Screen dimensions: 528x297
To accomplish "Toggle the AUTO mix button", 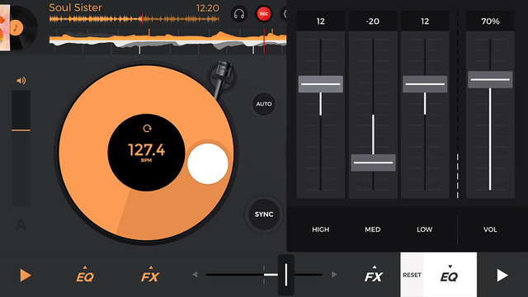I will [x=264, y=104].
